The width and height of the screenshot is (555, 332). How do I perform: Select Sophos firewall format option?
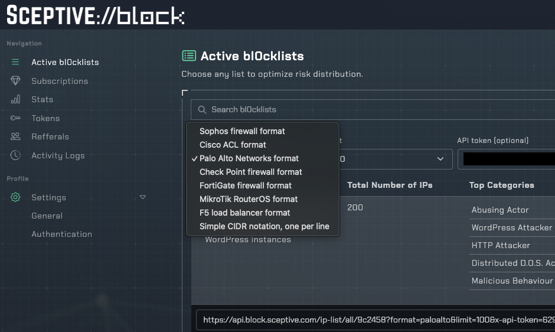point(242,131)
